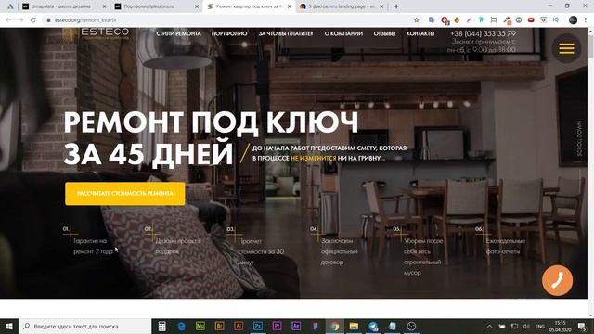Click the Windows taskbar search box
The image size is (594, 334).
[84, 326]
